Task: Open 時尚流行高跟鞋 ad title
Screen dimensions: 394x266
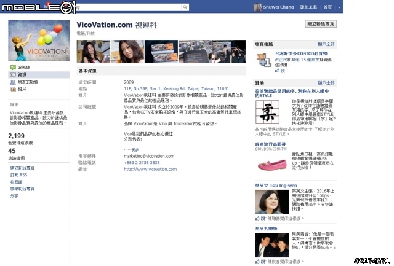Action: pyautogui.click(x=270, y=144)
